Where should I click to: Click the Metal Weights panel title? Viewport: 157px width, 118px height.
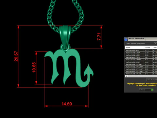pyautogui.click(x=136, y=38)
